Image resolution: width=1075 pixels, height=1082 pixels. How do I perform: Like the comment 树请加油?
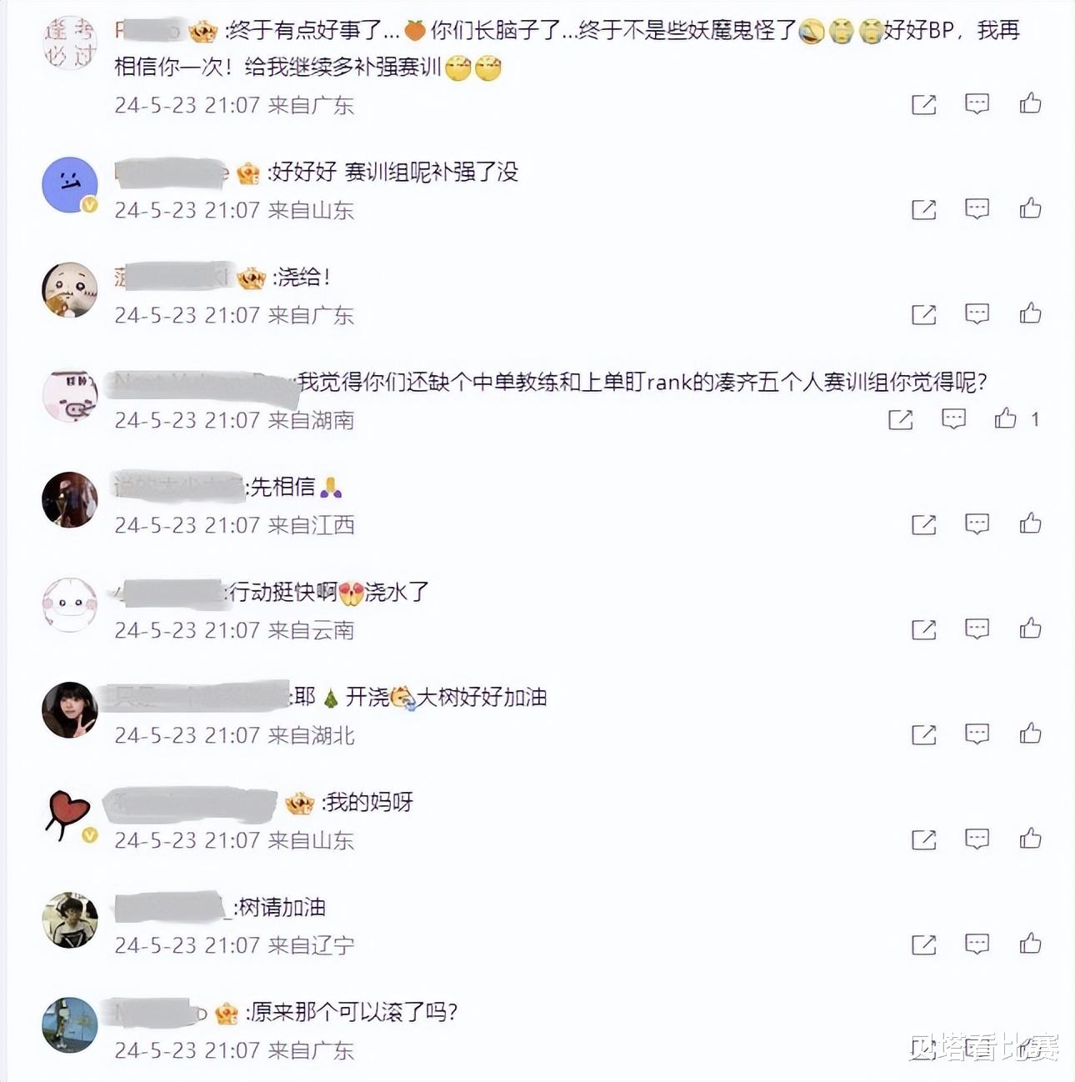click(1031, 944)
